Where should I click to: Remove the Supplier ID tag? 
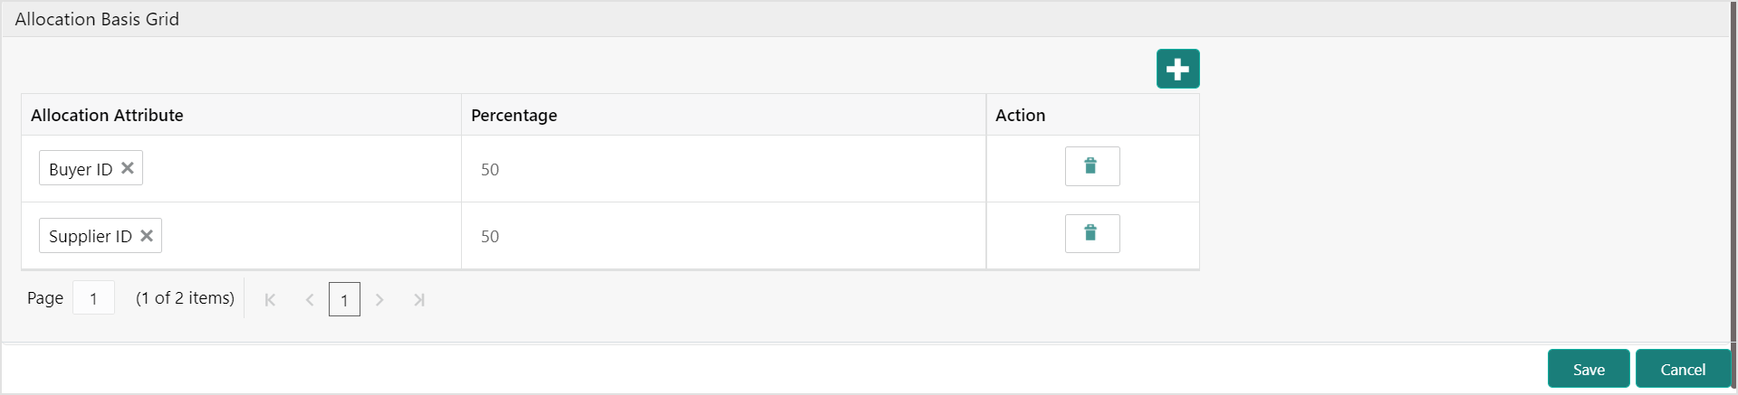click(x=147, y=235)
